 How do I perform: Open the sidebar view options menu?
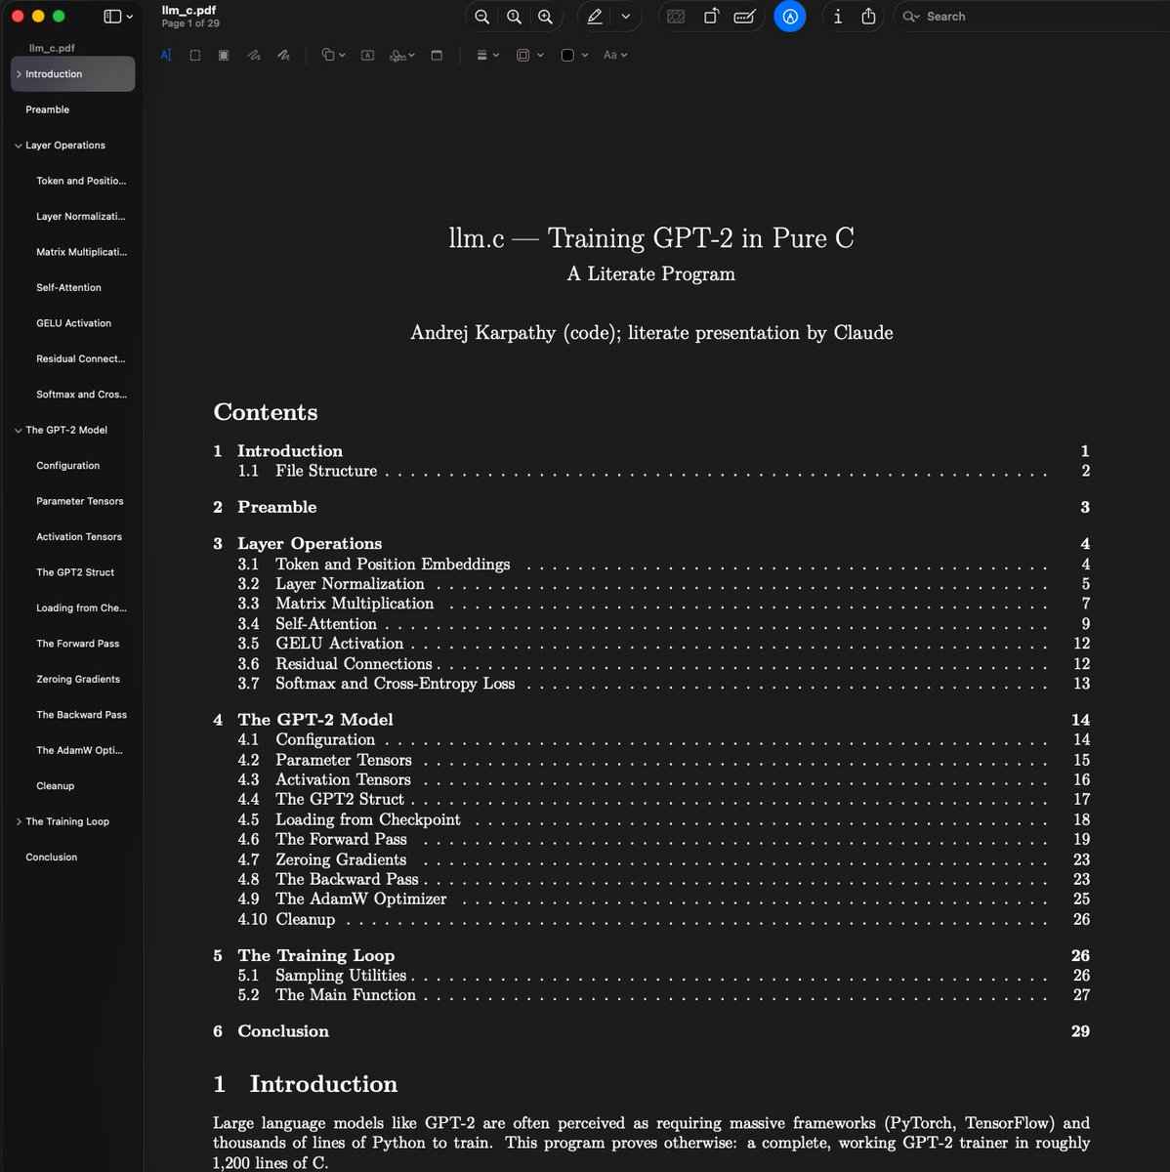click(118, 17)
